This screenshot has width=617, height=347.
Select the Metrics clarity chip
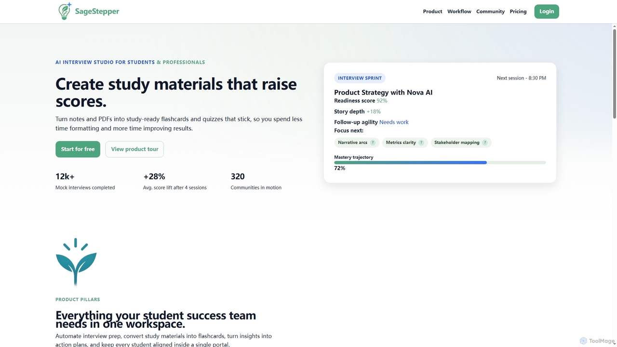tap(405, 143)
